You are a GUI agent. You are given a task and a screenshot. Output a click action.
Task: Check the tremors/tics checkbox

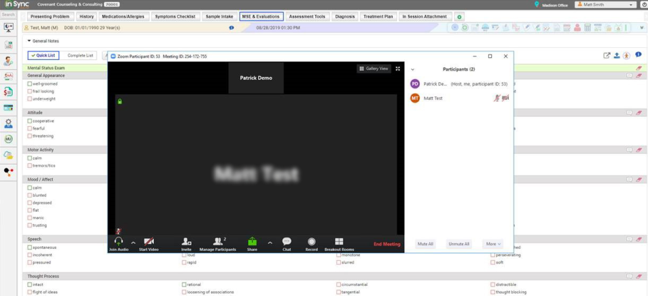pos(30,166)
